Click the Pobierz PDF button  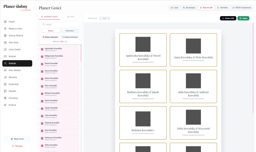(228, 18)
